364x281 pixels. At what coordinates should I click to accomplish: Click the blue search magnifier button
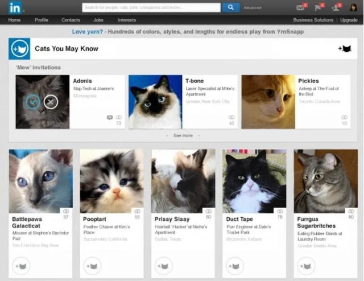(x=230, y=7)
